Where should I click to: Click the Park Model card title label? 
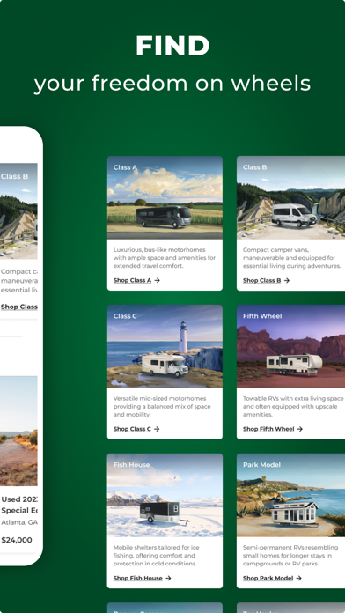[x=261, y=465]
